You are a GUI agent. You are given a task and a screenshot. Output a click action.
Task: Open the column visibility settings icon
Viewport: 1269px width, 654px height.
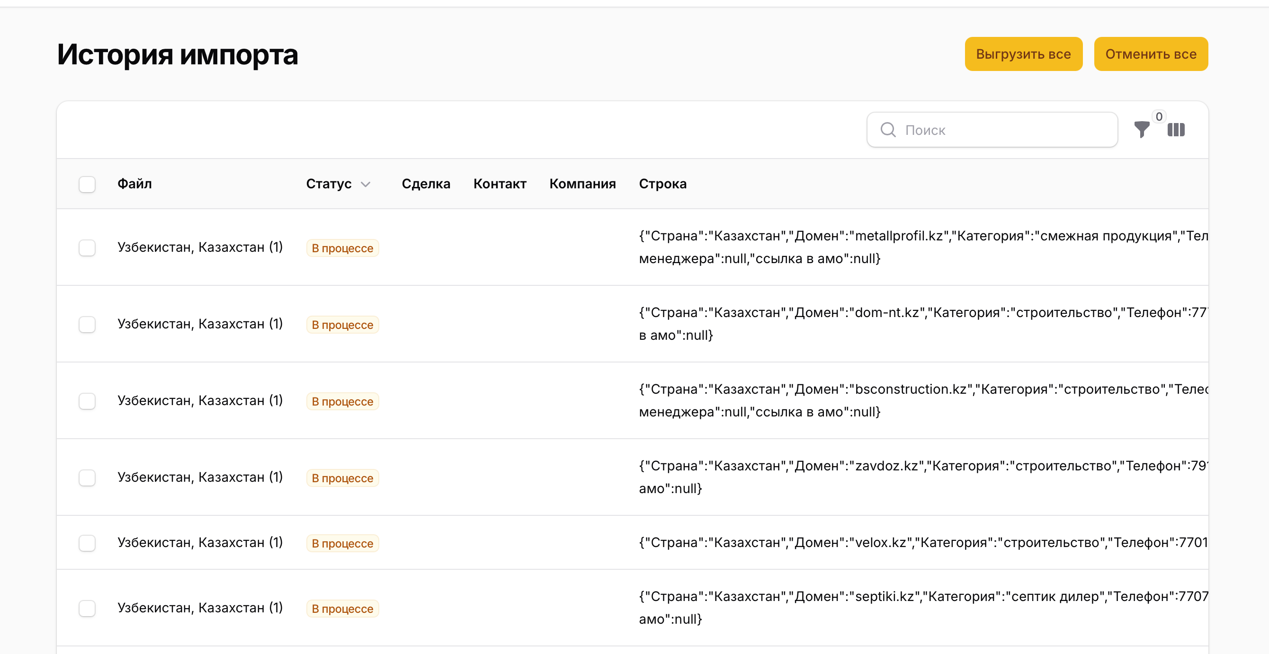tap(1175, 130)
